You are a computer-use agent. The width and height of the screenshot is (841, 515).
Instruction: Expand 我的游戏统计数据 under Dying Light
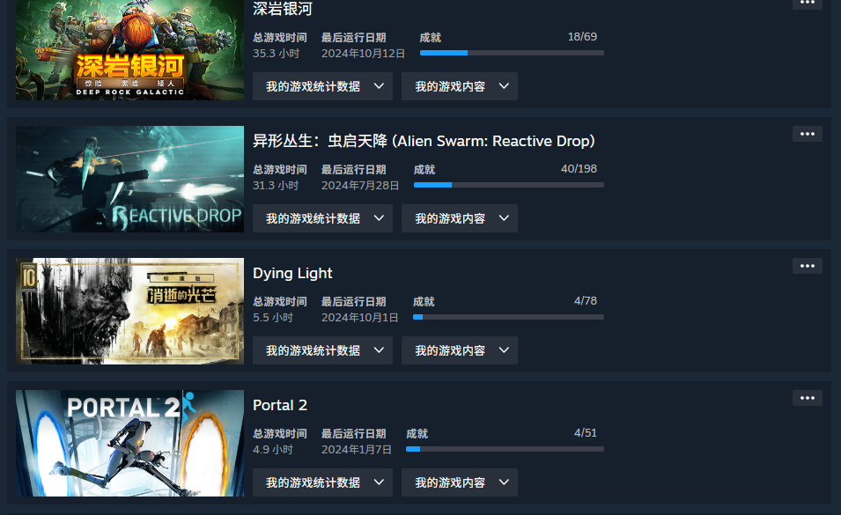pos(322,350)
